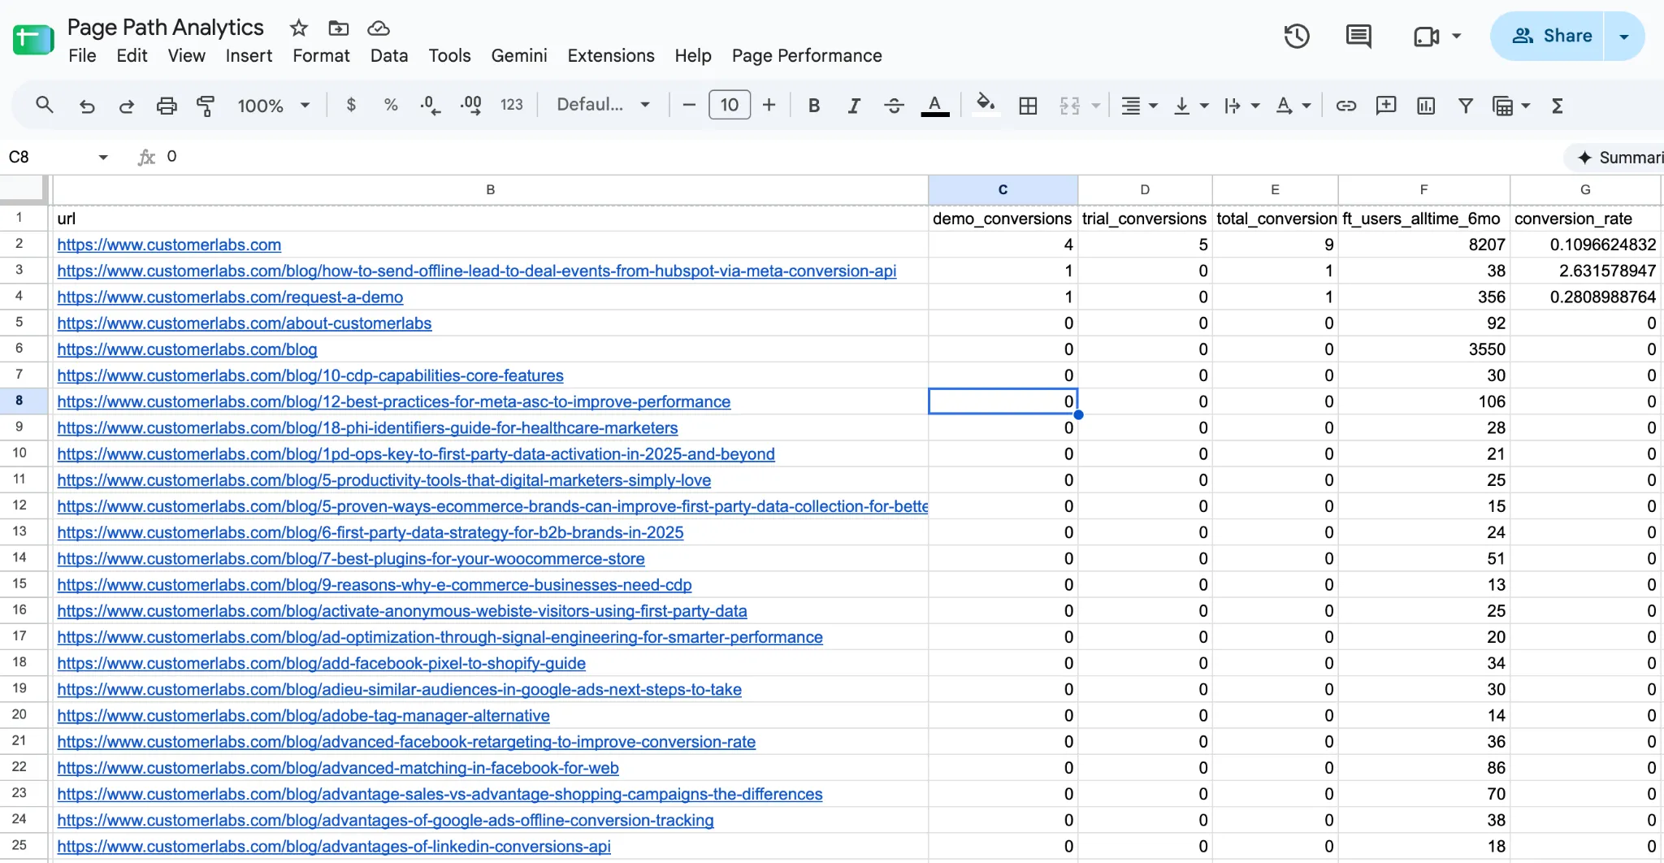Redo the last action
The width and height of the screenshot is (1664, 863).
(127, 106)
